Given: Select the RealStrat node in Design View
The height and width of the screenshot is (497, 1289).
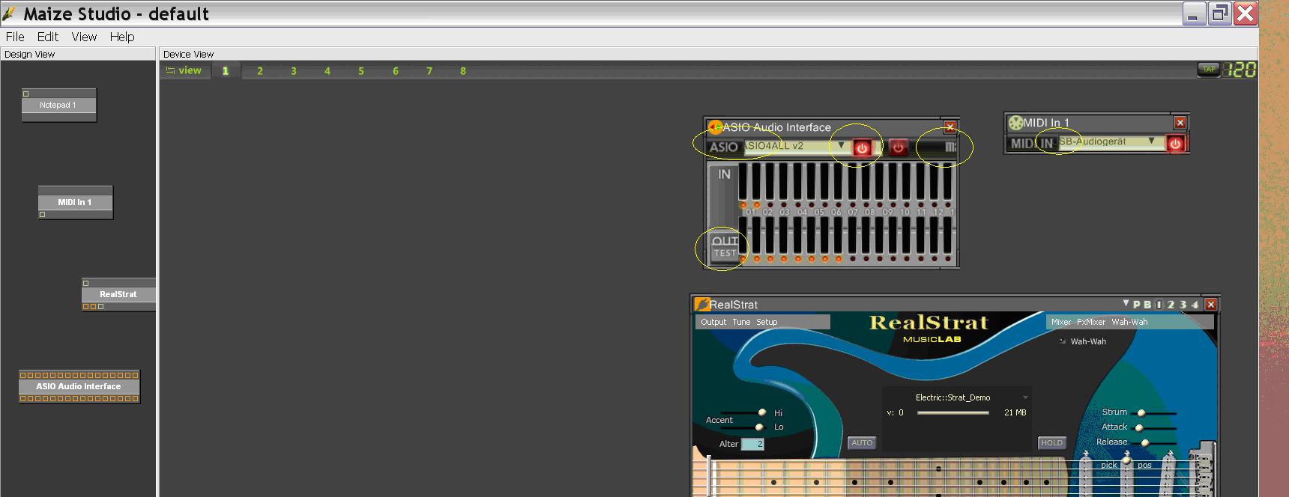Looking at the screenshot, I should 118,294.
